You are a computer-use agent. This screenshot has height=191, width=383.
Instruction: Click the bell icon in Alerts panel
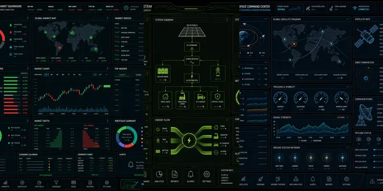(x=131, y=164)
